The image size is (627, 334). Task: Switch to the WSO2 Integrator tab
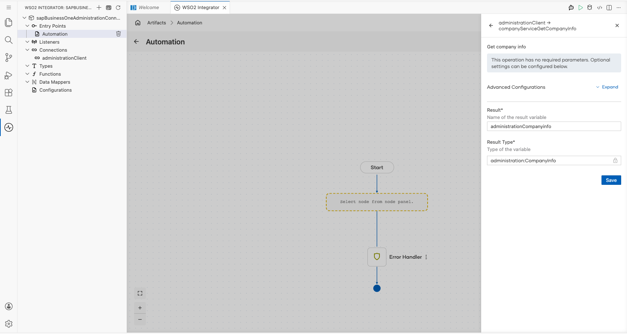(201, 8)
